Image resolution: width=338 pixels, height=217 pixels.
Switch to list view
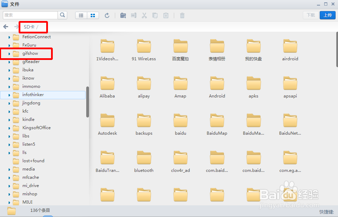pos(81,15)
